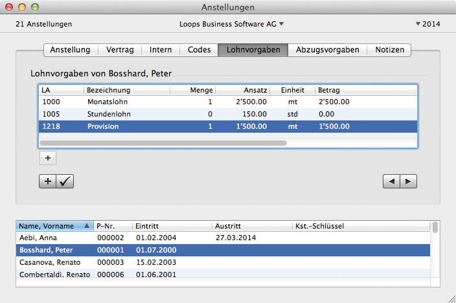Click the horizontal scrollbar in the wage table
Screen dimensions: 456x303
click(163, 143)
